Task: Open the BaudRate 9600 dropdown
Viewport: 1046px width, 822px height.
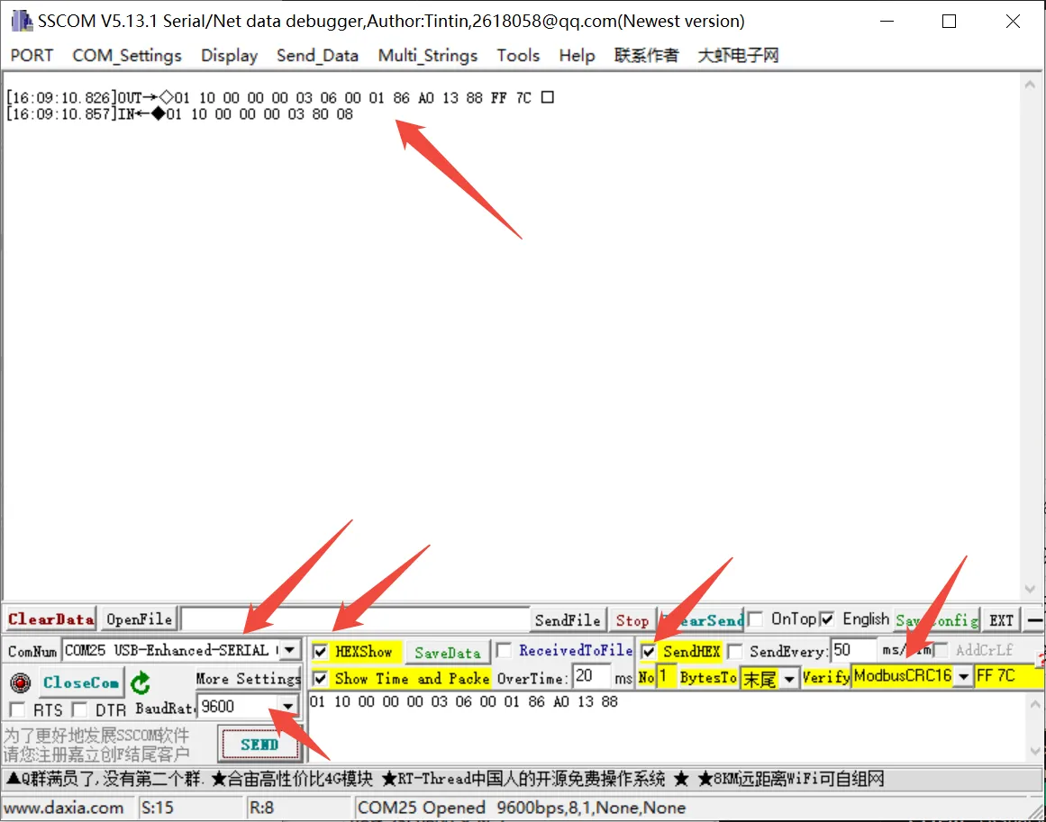Action: 288,706
